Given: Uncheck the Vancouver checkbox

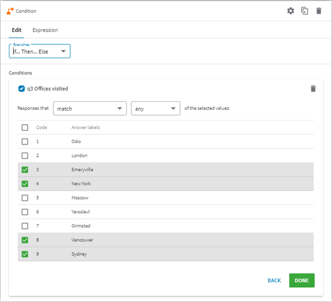Looking at the screenshot, I should [25, 240].
